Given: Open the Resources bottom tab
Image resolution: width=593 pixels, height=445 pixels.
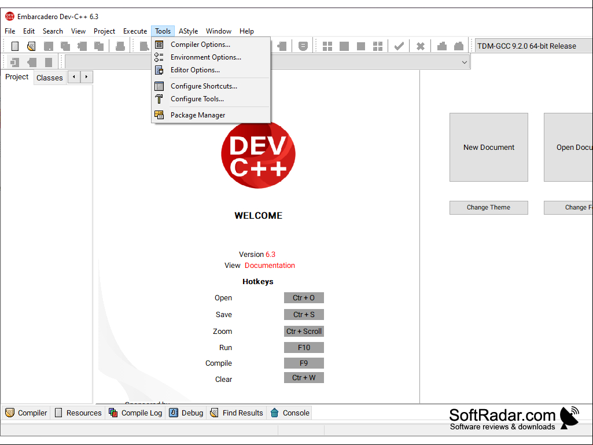Looking at the screenshot, I should pos(78,413).
